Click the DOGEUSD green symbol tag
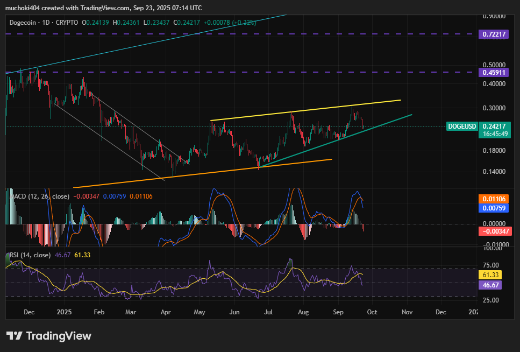The width and height of the screenshot is (520, 352). [x=462, y=126]
